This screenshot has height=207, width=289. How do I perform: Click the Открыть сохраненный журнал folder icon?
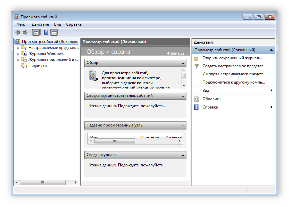(x=197, y=59)
